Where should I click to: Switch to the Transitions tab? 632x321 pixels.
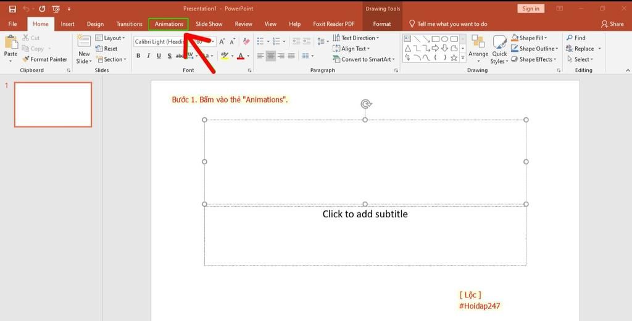(129, 24)
